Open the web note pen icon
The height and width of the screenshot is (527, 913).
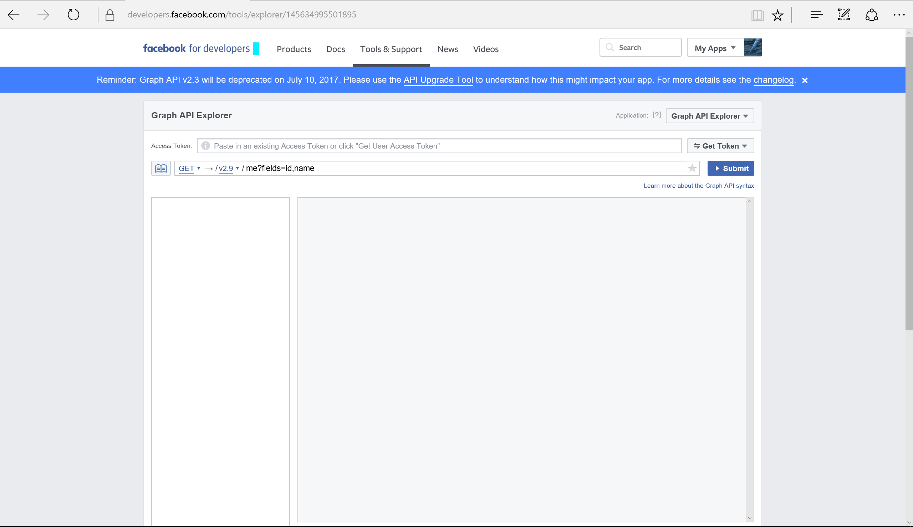[844, 15]
